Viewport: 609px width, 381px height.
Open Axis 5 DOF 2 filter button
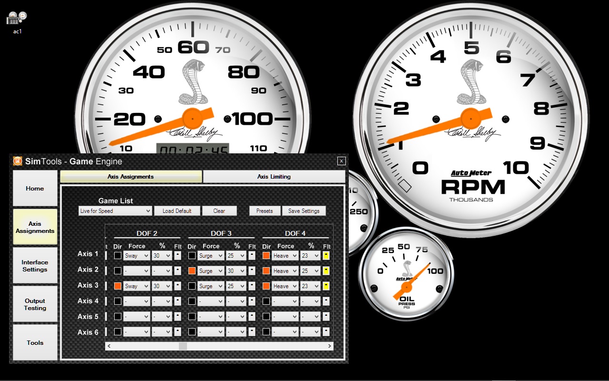(x=177, y=317)
